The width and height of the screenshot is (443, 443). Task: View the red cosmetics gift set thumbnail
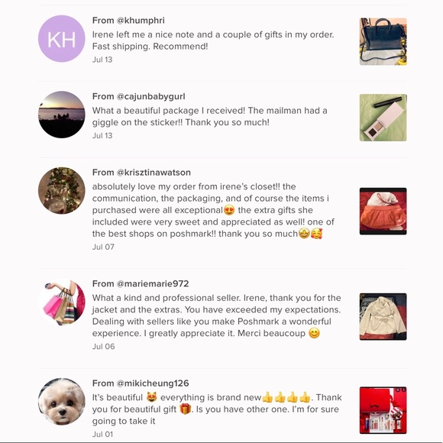click(x=383, y=410)
